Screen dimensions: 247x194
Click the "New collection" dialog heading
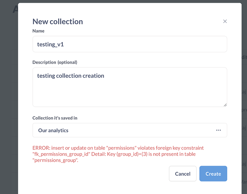tap(57, 22)
